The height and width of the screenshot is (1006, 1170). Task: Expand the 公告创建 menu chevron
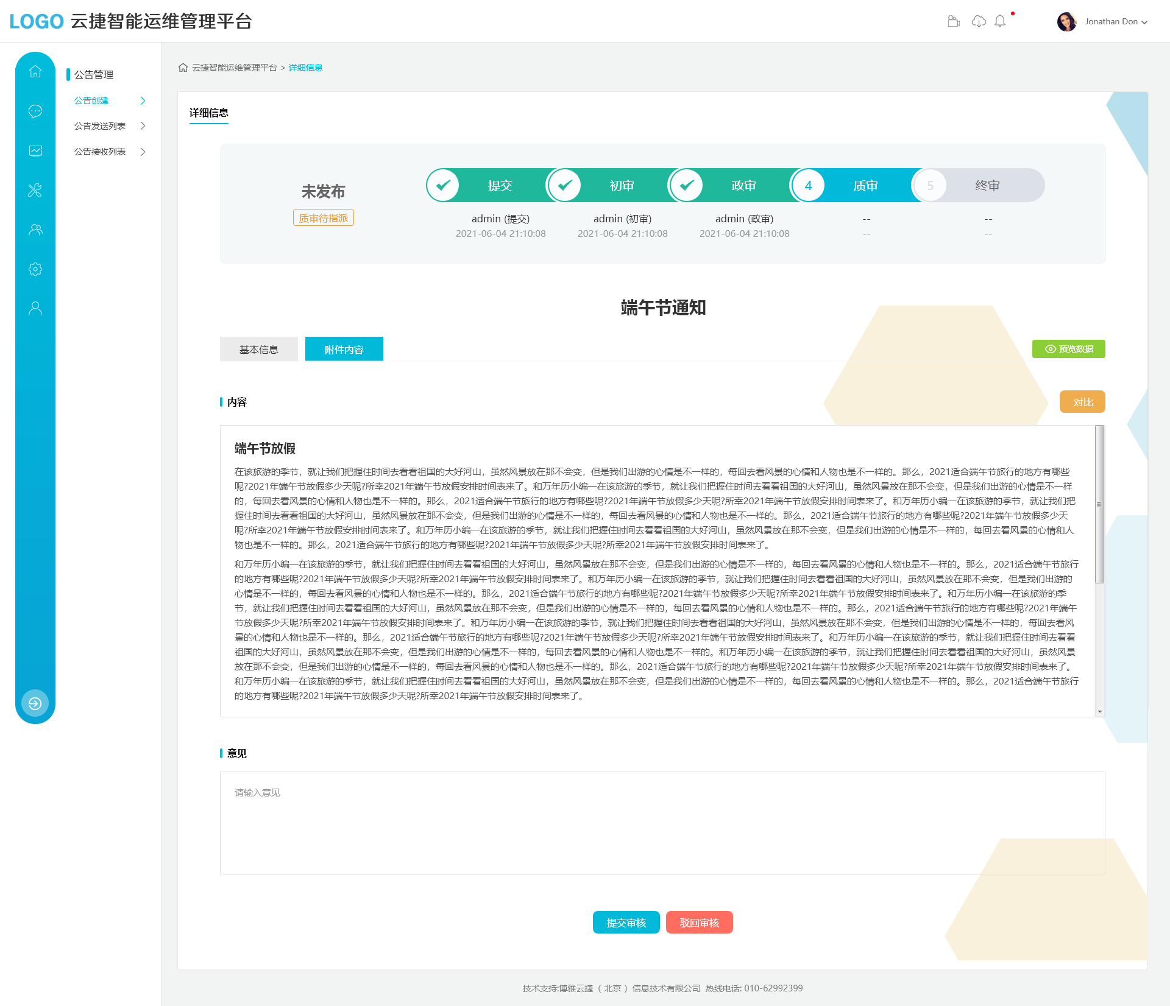coord(143,100)
